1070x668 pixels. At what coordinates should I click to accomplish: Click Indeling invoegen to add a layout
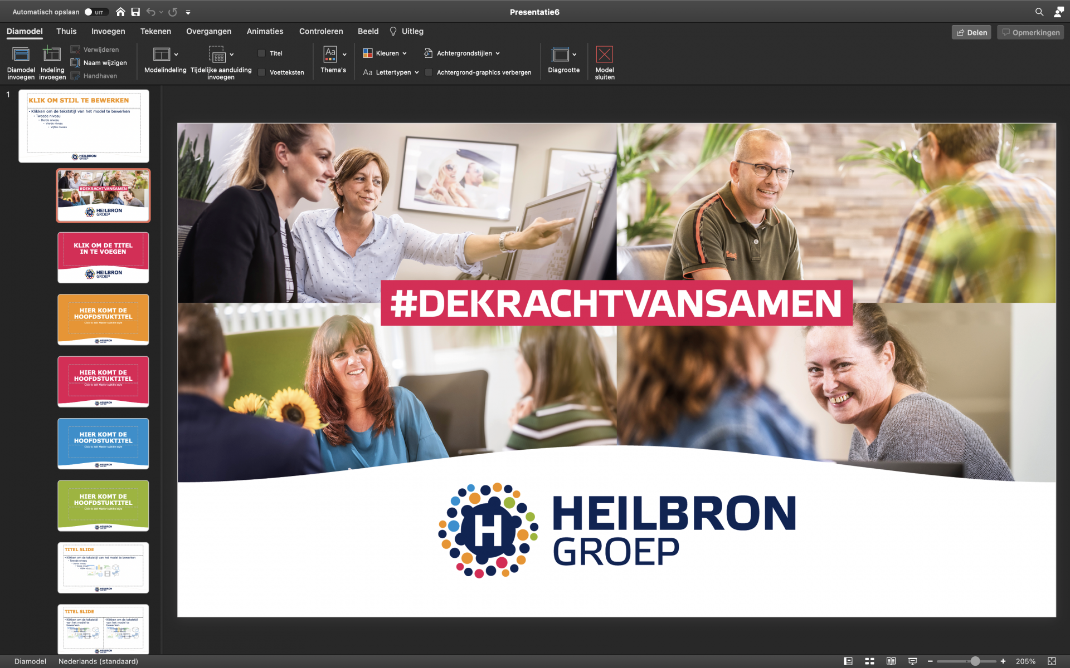(52, 61)
